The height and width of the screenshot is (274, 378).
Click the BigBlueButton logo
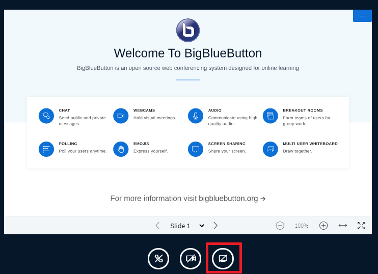coord(188,30)
